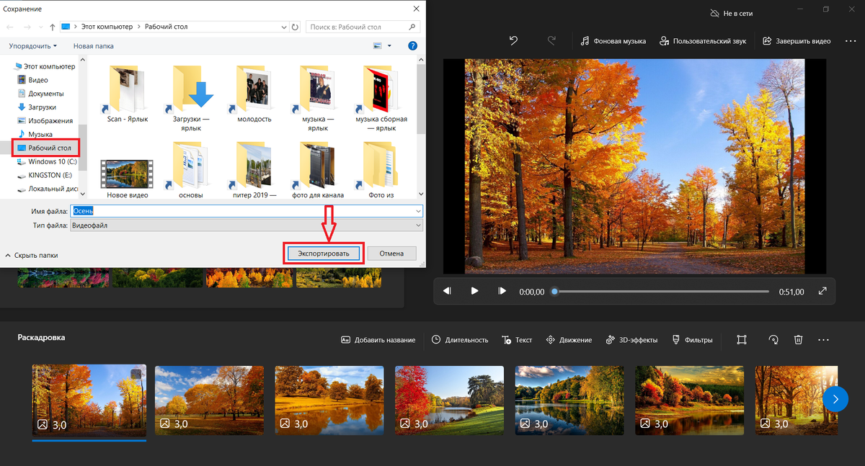Select the second storyboard clip thumbnail
The width and height of the screenshot is (865, 466).
pos(209,400)
